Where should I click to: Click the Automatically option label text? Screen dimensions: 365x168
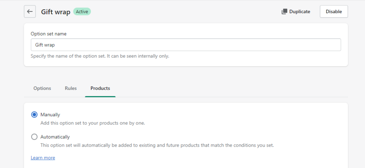click(55, 137)
